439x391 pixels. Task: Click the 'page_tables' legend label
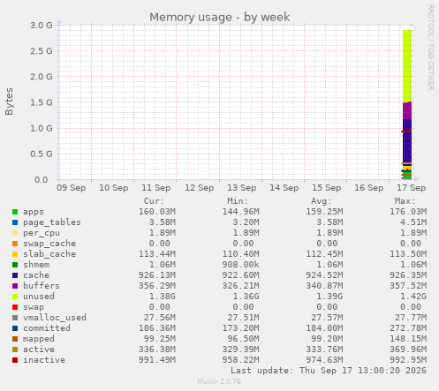coord(52,222)
